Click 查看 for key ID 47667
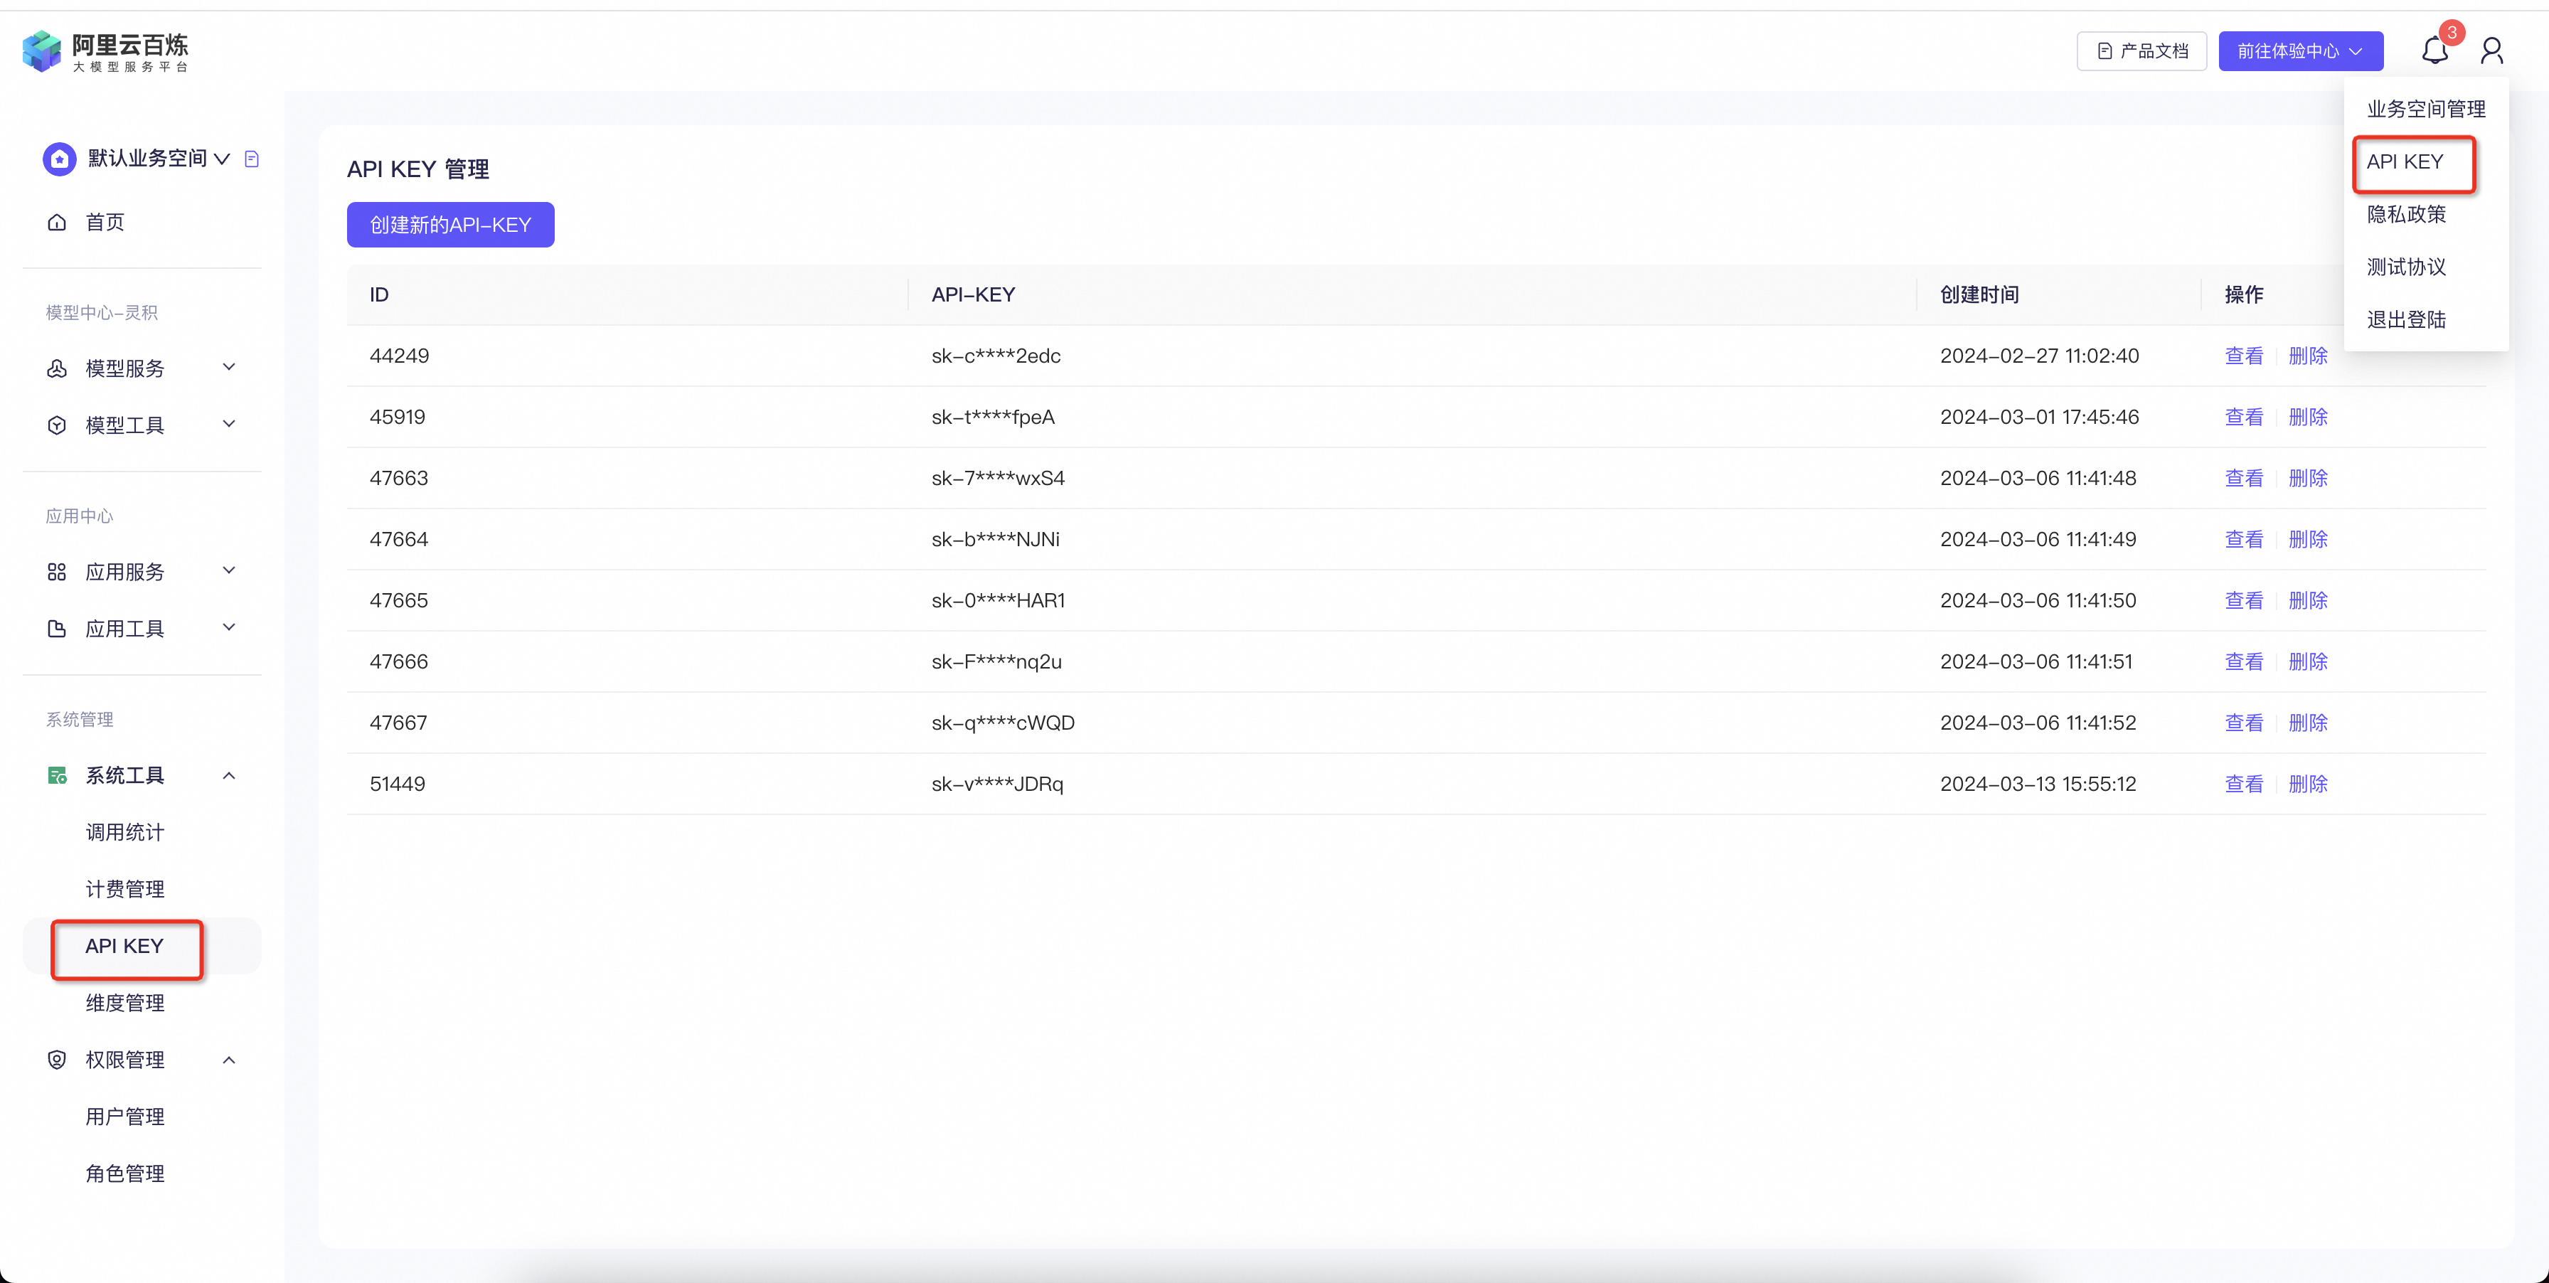 2243,722
